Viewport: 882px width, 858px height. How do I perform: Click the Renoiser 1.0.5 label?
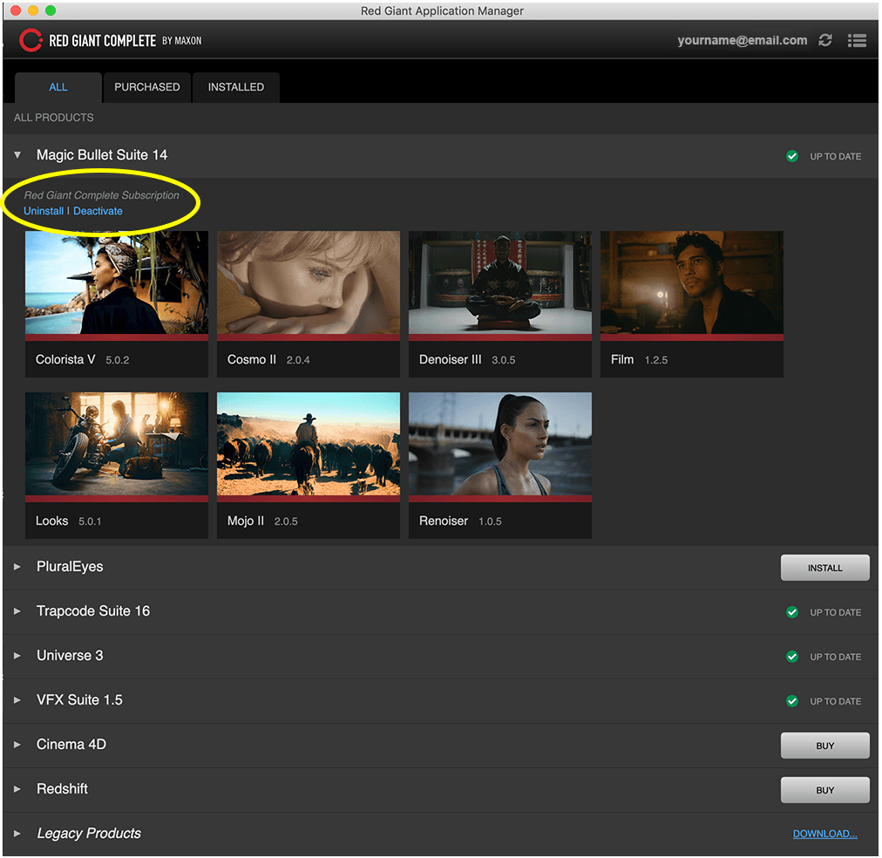(x=460, y=521)
